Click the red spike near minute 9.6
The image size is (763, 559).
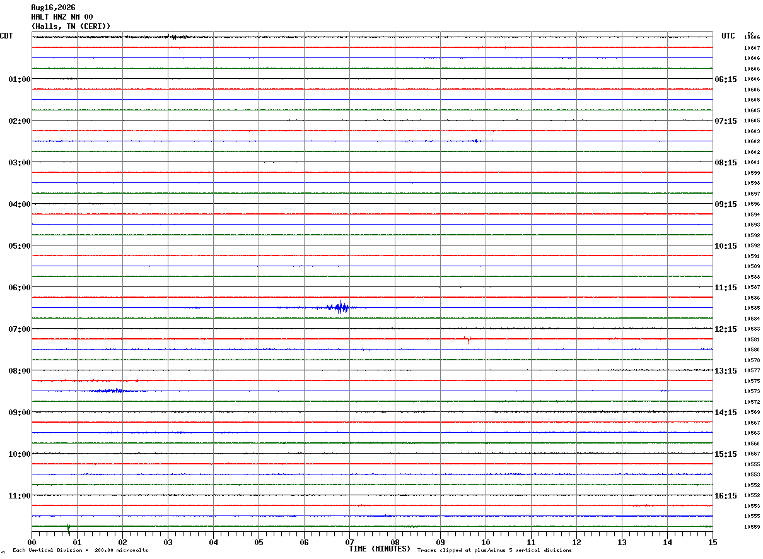coord(467,339)
